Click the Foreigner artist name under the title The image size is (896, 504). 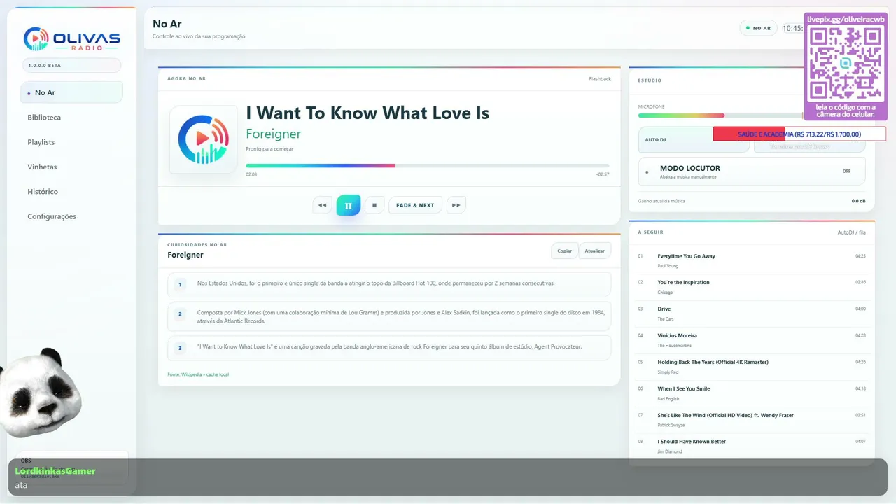tap(273, 134)
